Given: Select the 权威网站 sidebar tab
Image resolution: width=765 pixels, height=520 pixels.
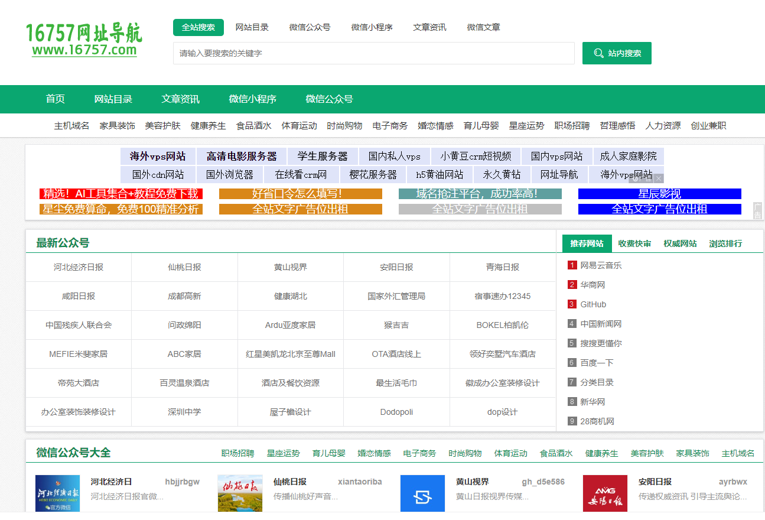Looking at the screenshot, I should (680, 243).
